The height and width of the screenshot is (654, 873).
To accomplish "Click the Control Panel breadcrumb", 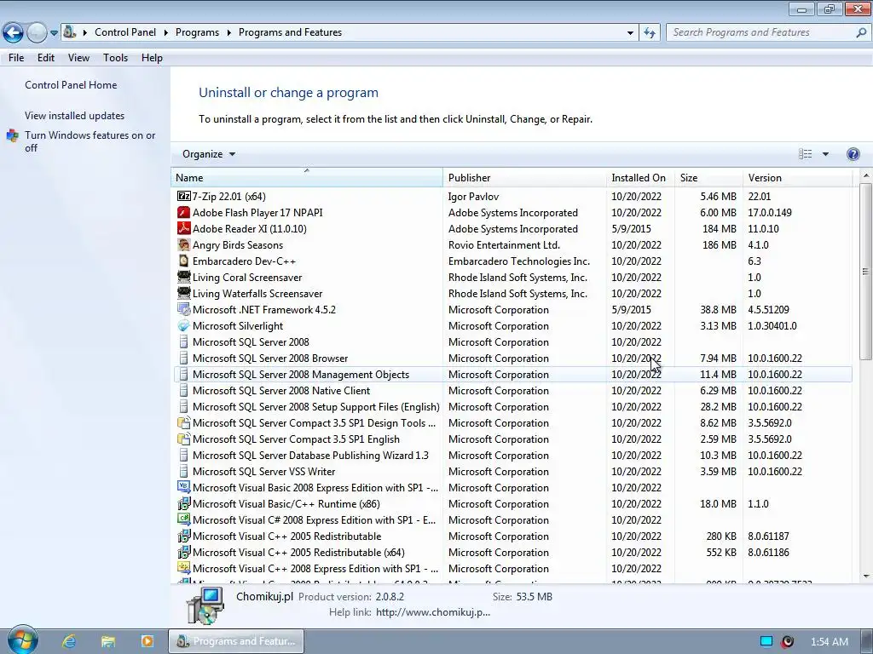I will [125, 32].
